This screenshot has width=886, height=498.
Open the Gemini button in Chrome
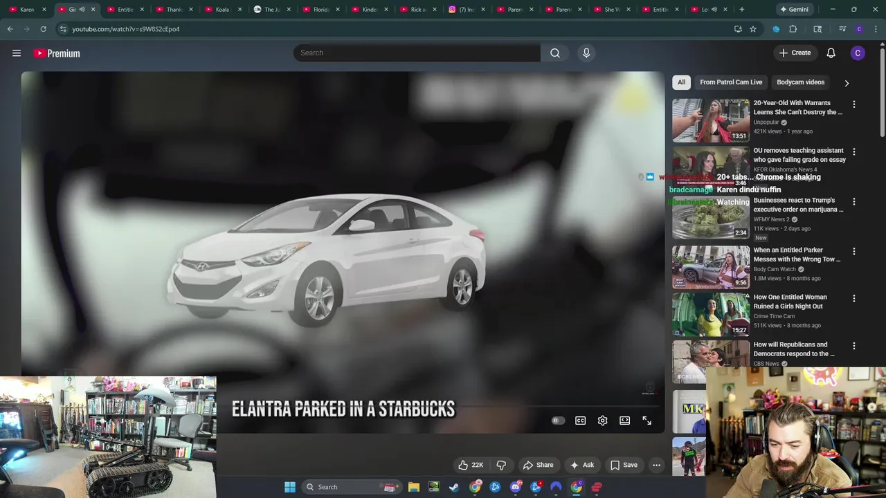[x=793, y=10]
